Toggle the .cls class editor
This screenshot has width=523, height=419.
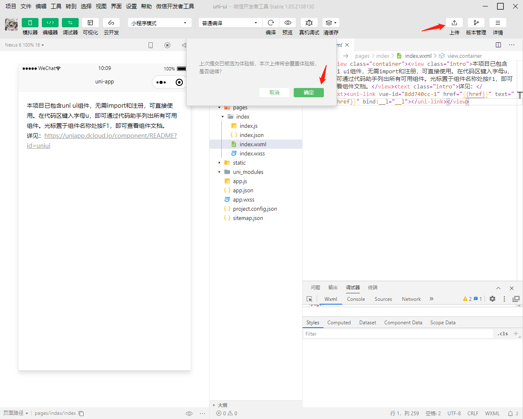coord(502,334)
